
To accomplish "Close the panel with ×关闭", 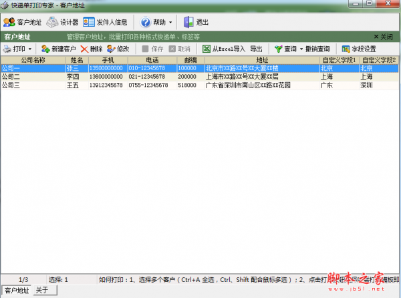I will tap(383, 37).
